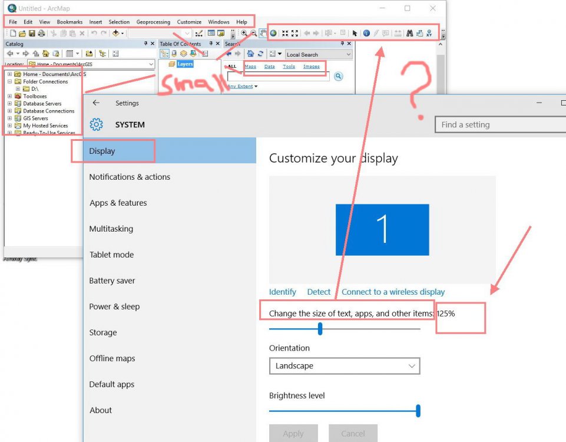Viewport: 566px width, 442px height.
Task: Pin the Search panel auto-hide
Action: (342, 44)
